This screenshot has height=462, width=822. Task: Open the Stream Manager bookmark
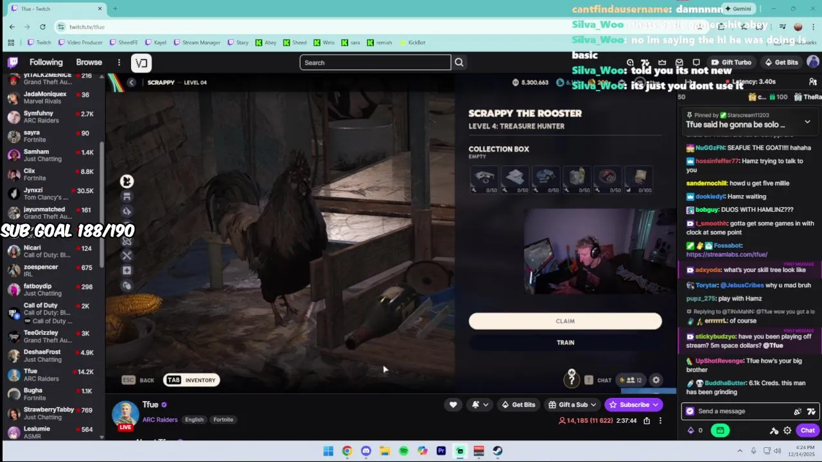pos(197,42)
